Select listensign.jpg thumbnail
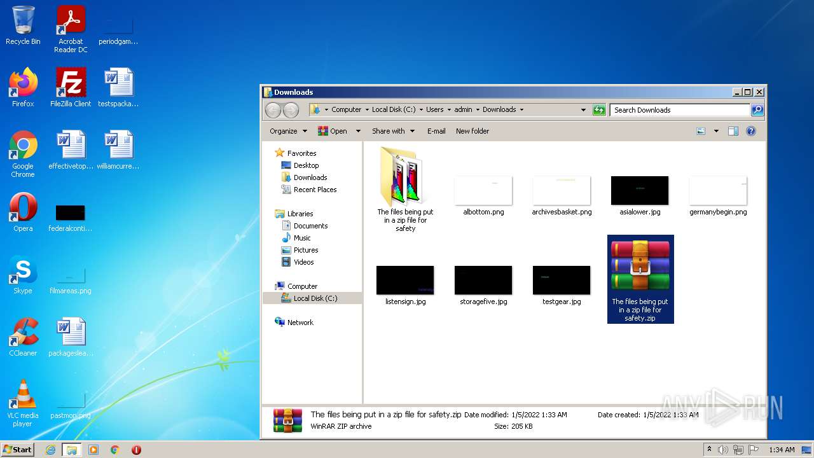This screenshot has width=814, height=458. (x=405, y=285)
